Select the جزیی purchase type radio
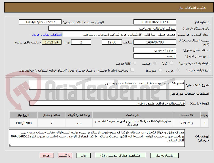Screen dimensions: 214x163 (x=178, y=70)
